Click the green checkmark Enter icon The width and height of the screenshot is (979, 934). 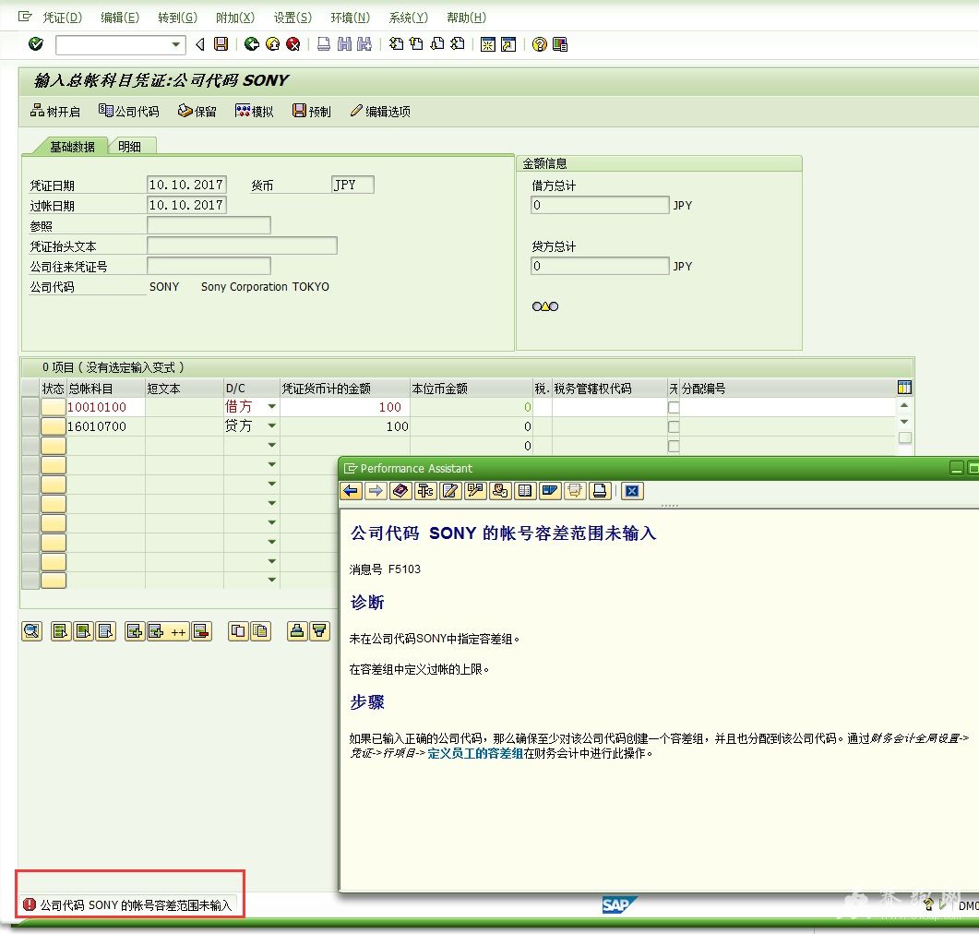click(x=36, y=43)
